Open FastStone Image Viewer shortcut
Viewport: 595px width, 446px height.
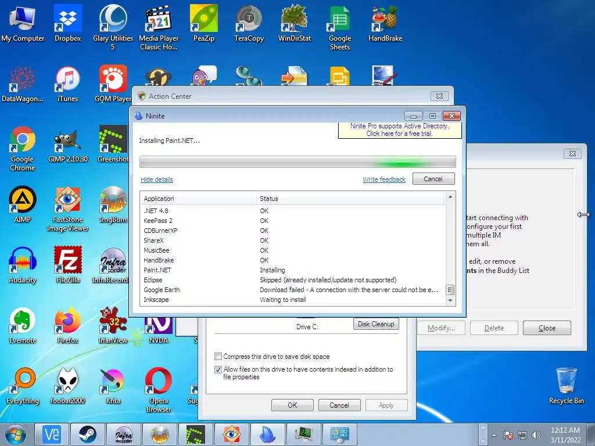point(67,208)
